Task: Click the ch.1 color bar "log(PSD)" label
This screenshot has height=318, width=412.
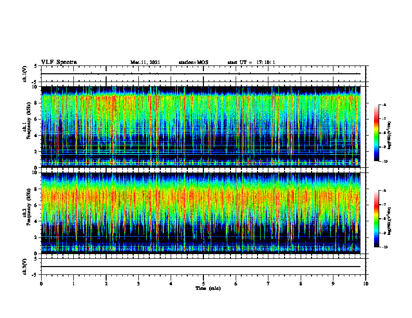Action: pos(389,135)
